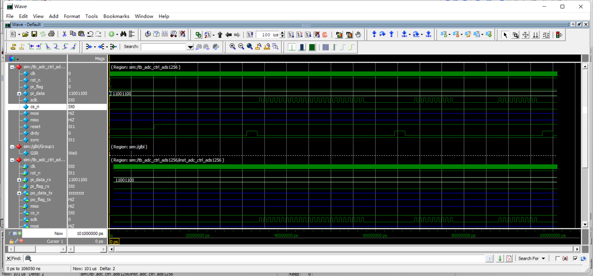The width and height of the screenshot is (593, 276).
Task: Click the run length 100 us field
Action: (268, 35)
